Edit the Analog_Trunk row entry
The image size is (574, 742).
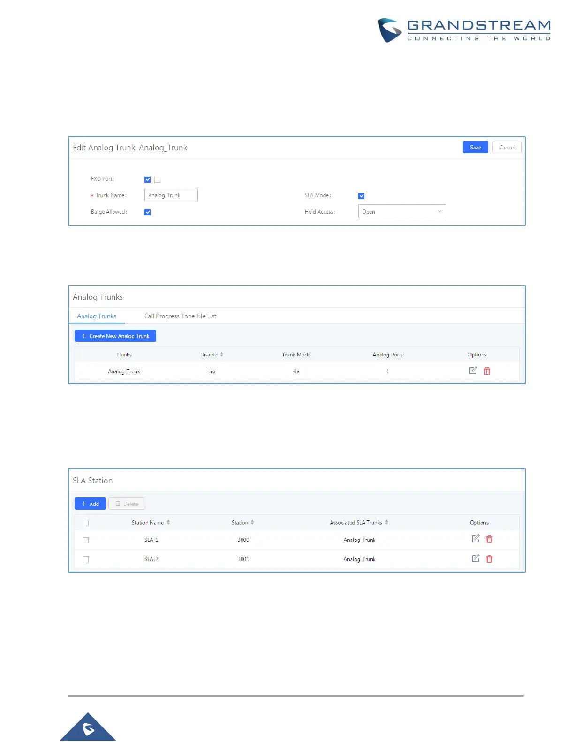click(x=473, y=371)
